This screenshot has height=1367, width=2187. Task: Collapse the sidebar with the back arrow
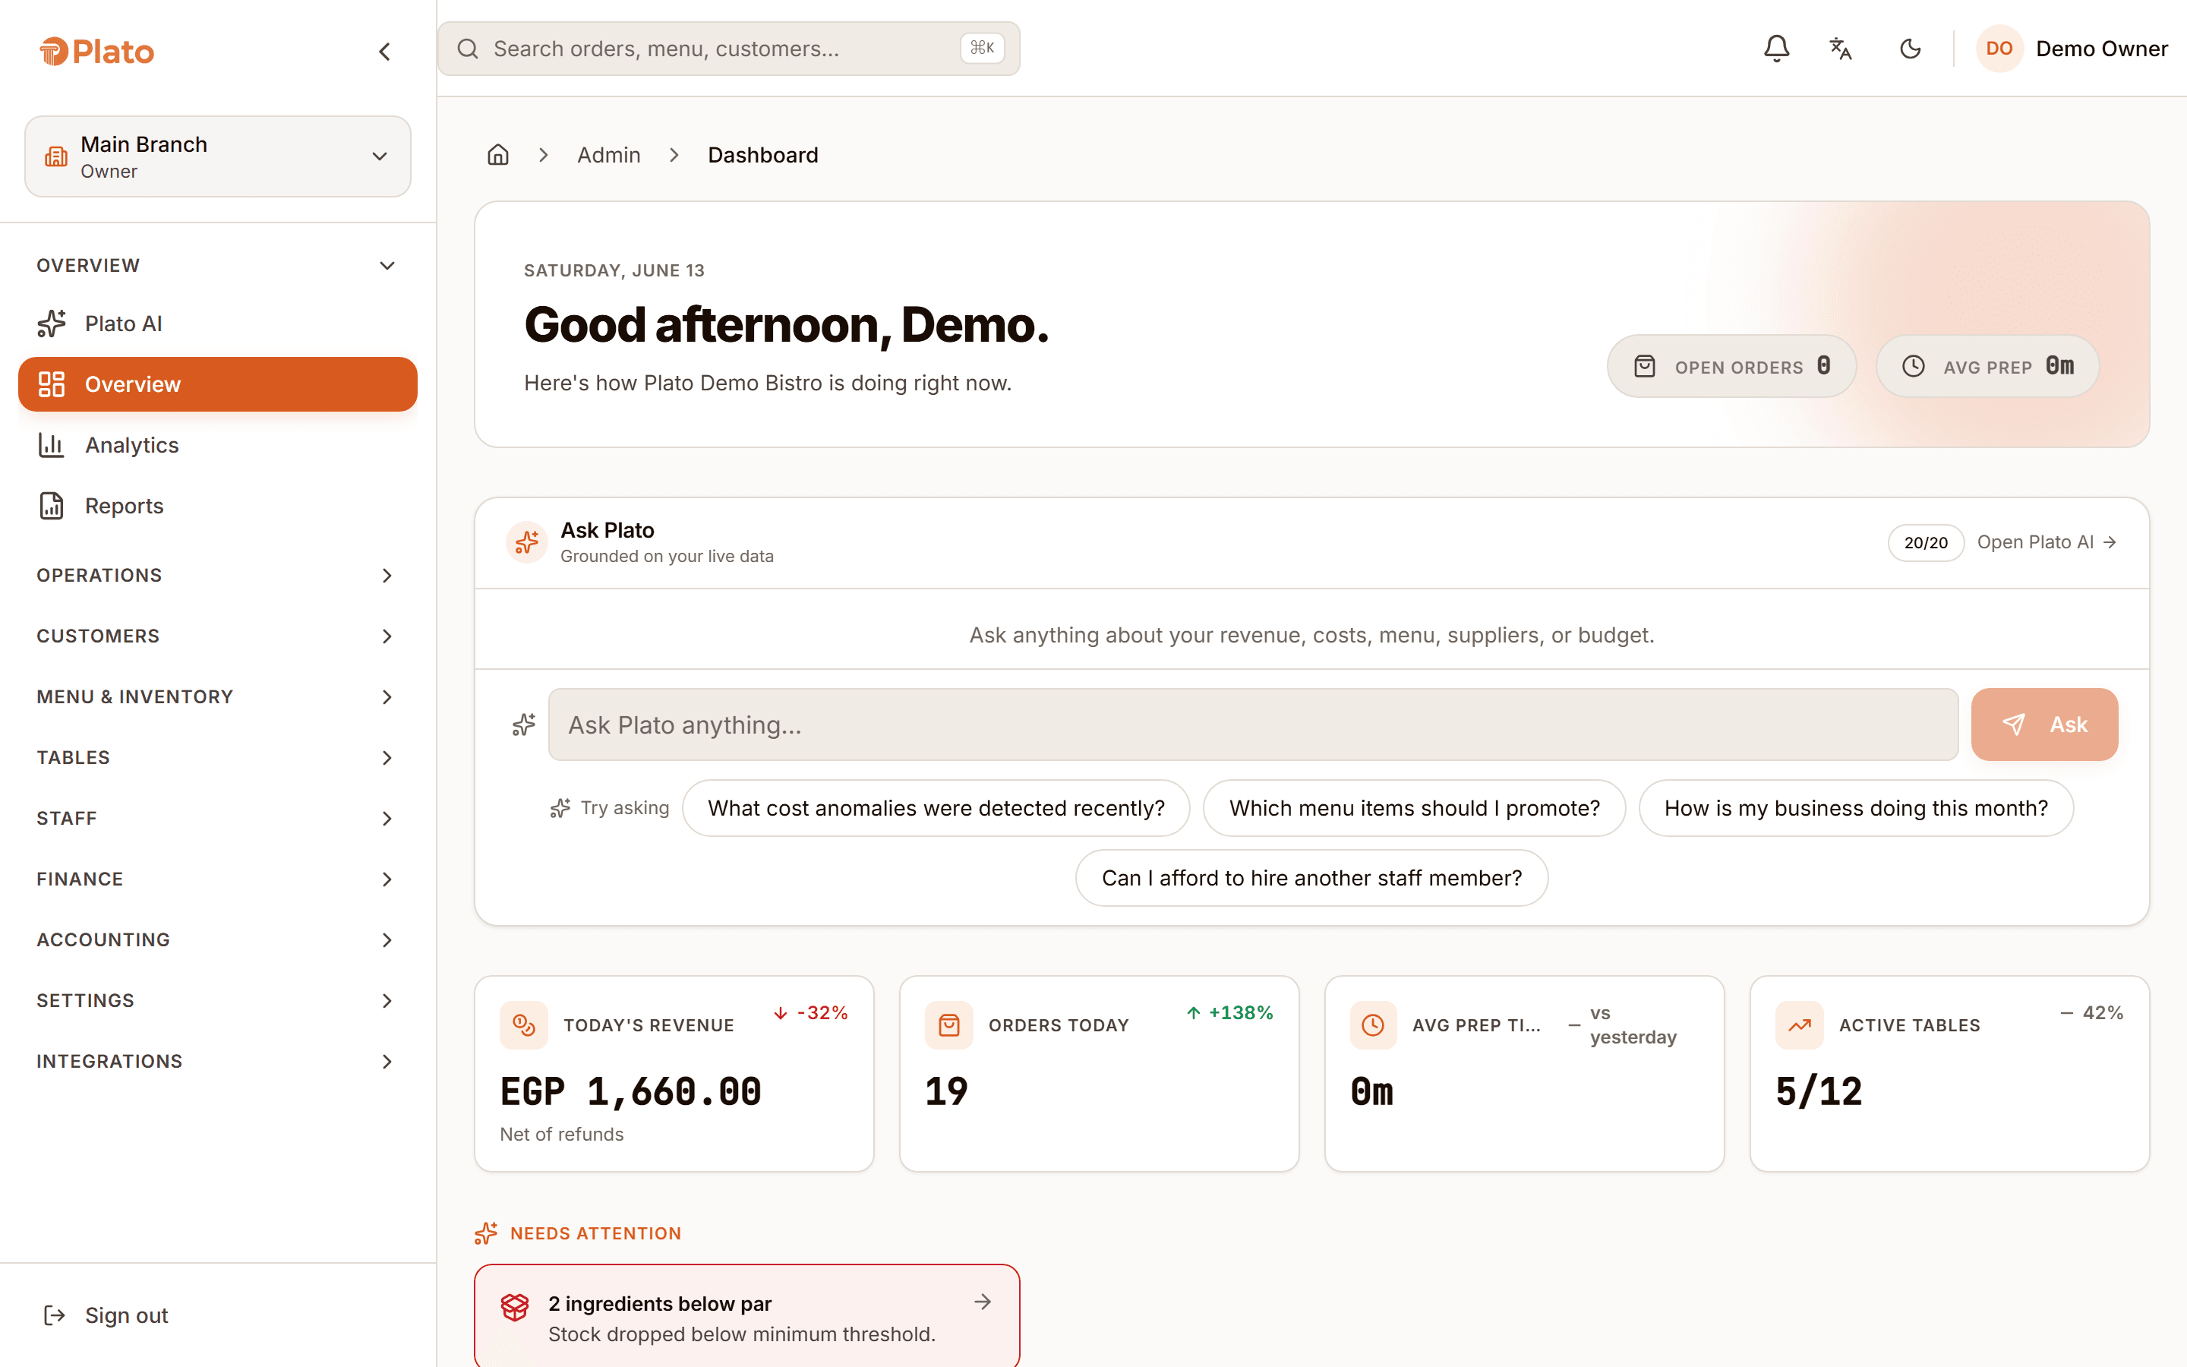pyautogui.click(x=385, y=52)
